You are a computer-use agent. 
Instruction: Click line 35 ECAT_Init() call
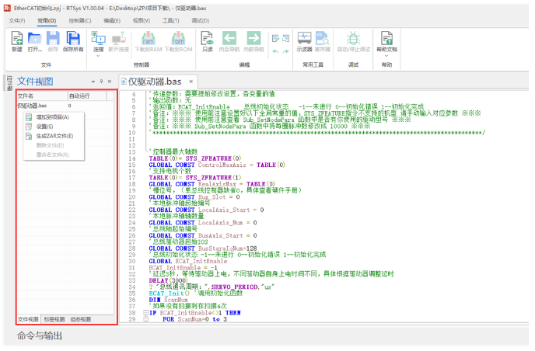coord(169,294)
